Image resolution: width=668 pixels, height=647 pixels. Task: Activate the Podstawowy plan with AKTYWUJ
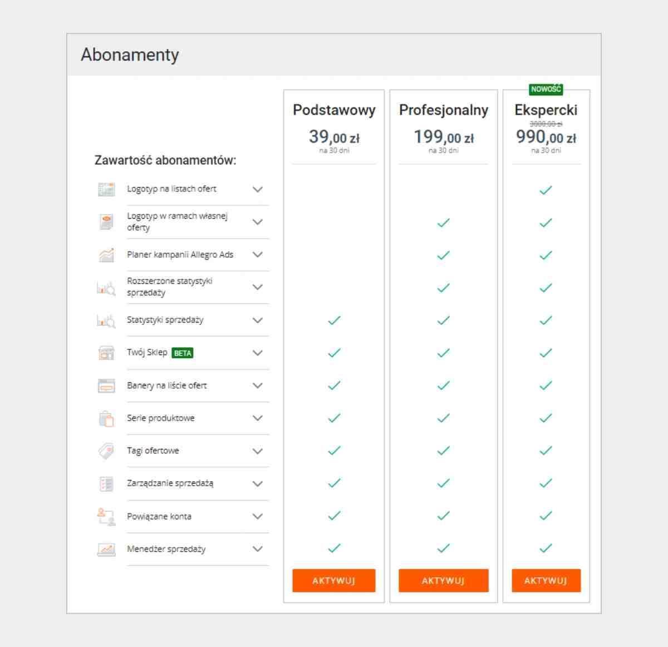click(x=334, y=580)
